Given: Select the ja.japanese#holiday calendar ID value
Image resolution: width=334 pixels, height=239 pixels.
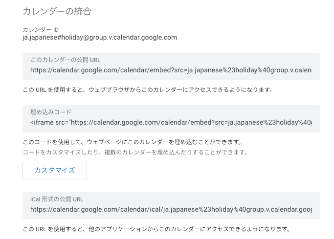Looking at the screenshot, I should point(100,38).
